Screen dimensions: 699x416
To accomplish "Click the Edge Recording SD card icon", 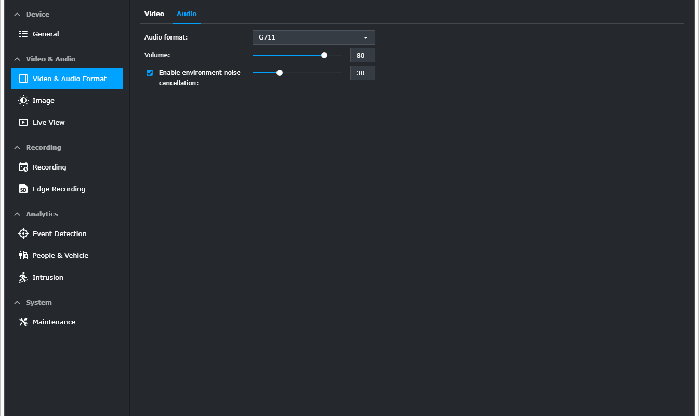I will [x=23, y=189].
